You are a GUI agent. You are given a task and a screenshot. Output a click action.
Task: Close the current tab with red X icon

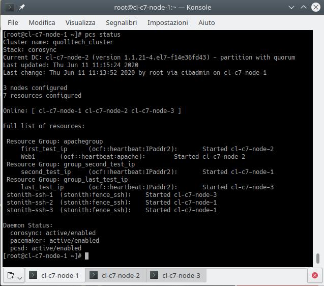point(315,276)
